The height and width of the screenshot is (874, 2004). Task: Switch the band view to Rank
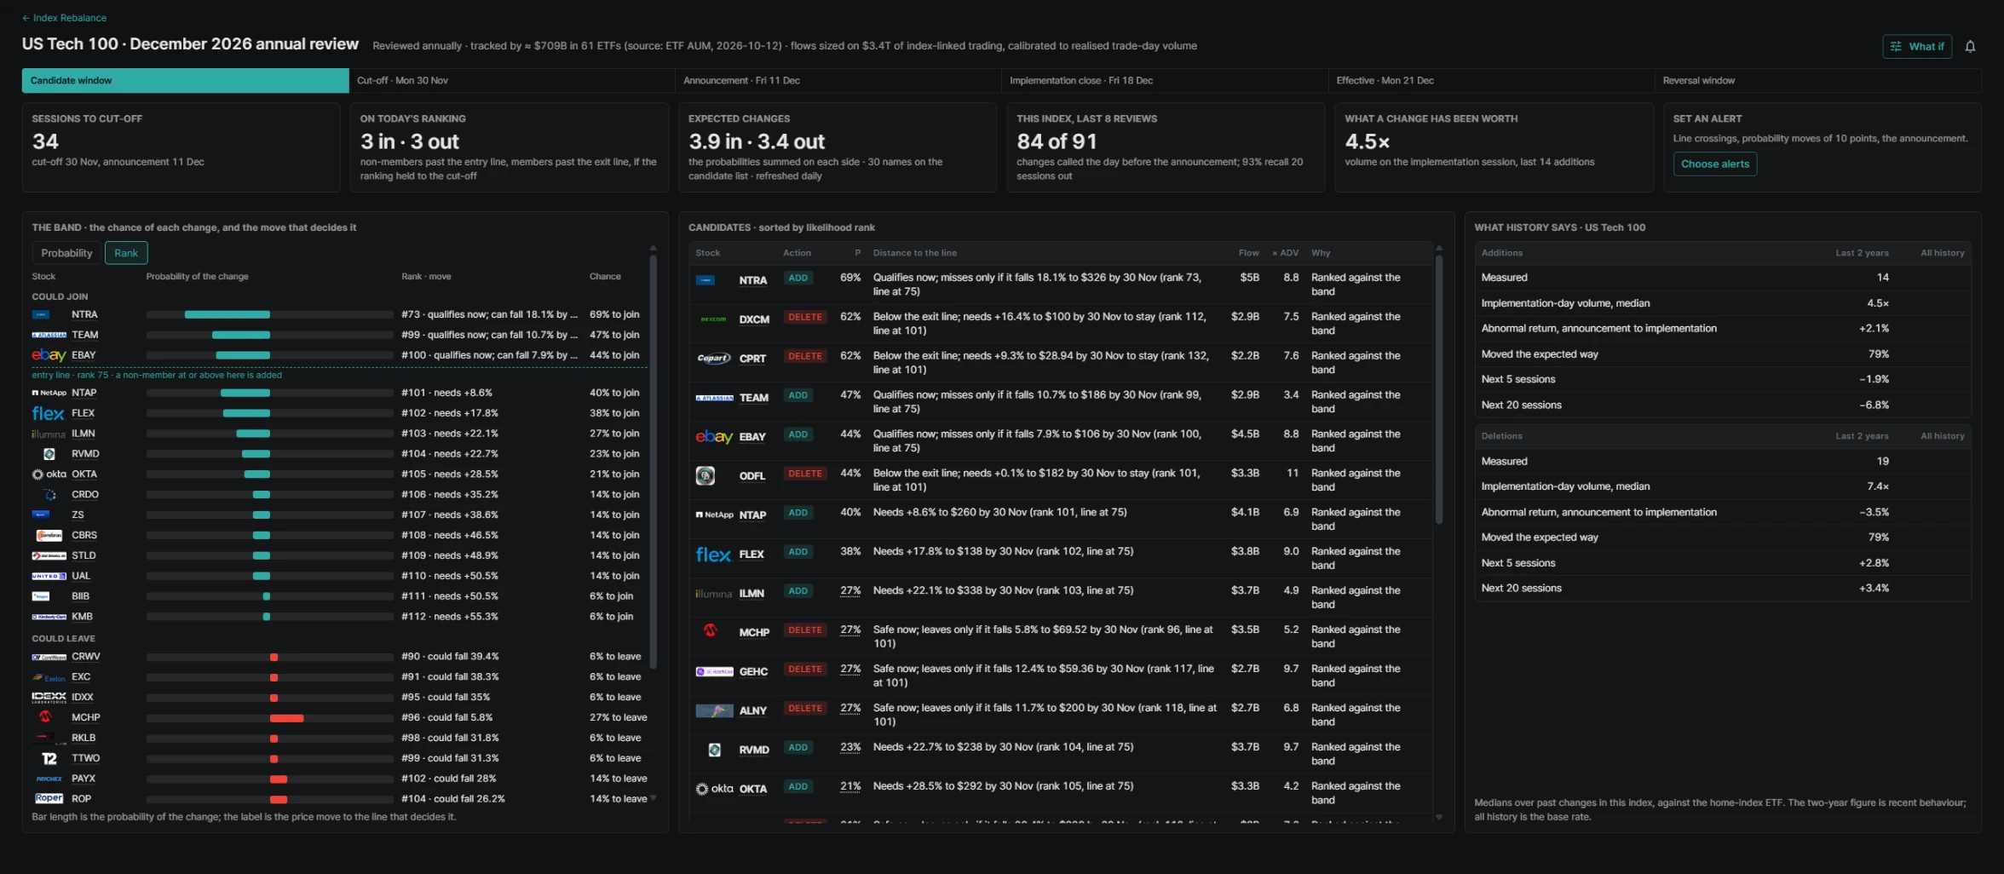pos(126,253)
